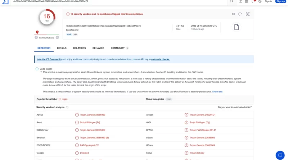288x160 pixels.
Task: Open the BEHAVIOR tab
Action: tap(98, 48)
